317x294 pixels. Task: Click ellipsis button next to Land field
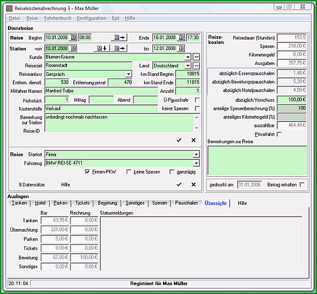196,65
